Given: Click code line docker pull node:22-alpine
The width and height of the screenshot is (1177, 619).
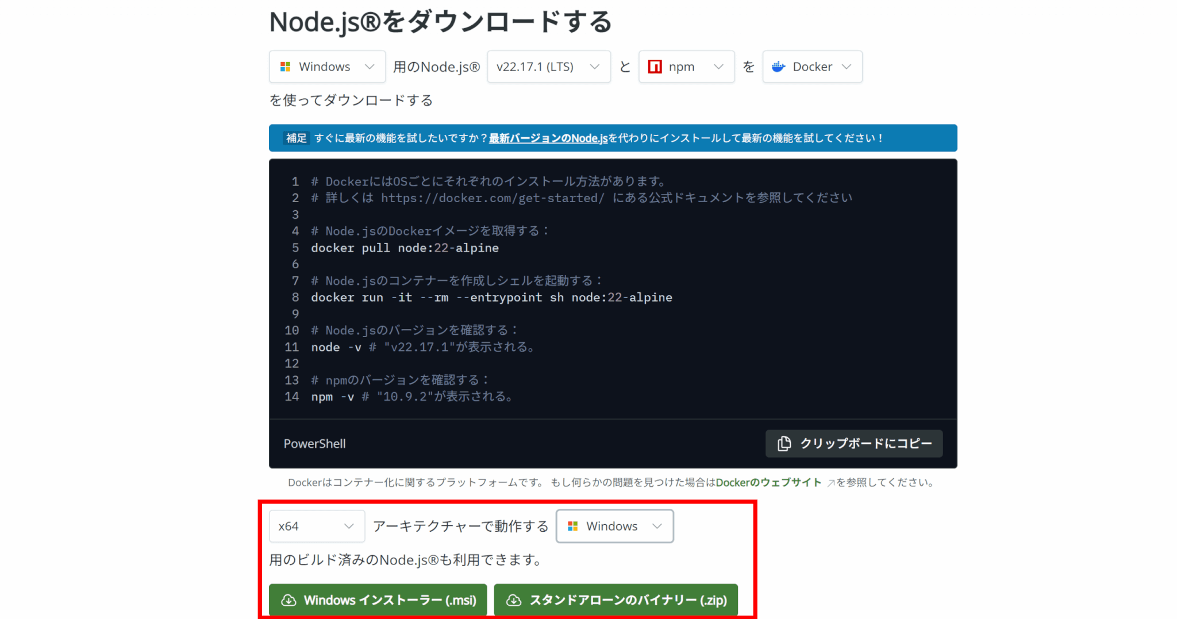Looking at the screenshot, I should (x=405, y=248).
